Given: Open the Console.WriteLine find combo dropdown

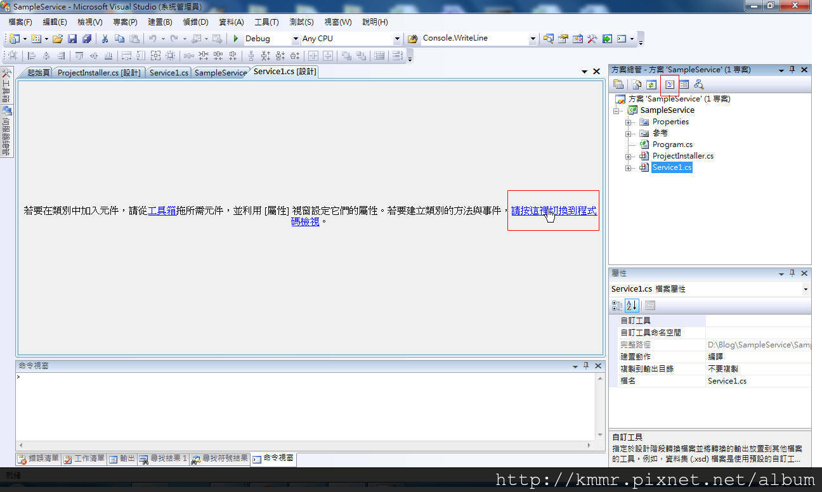Looking at the screenshot, I should coord(533,39).
